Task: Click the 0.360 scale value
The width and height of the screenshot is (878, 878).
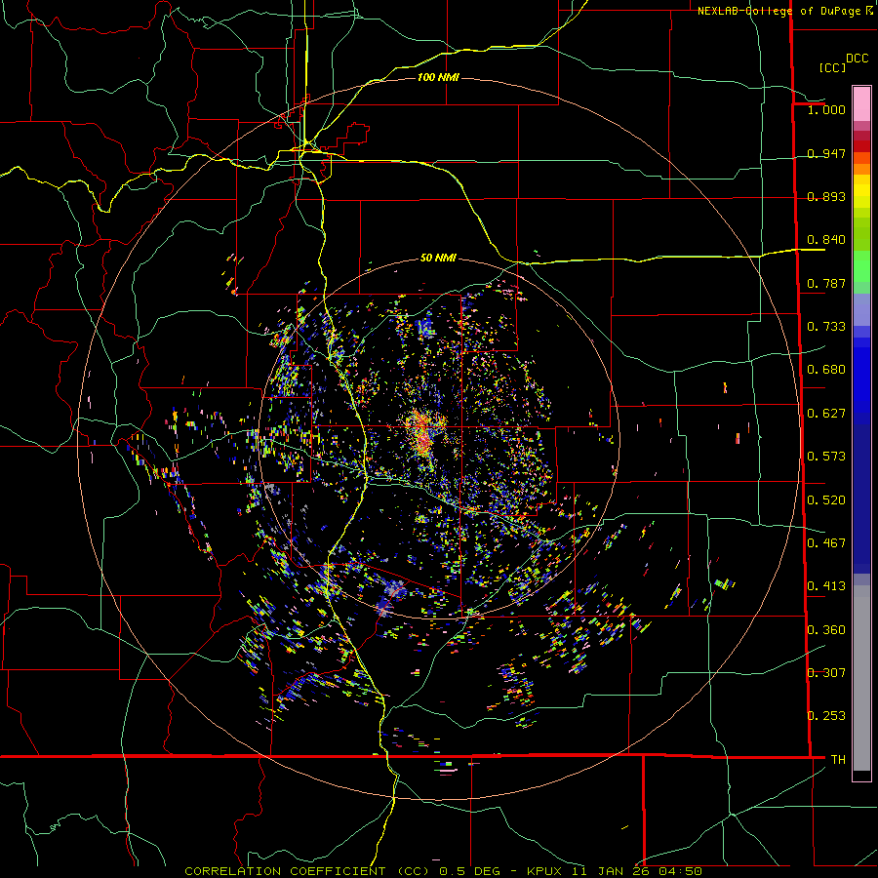Action: coord(826,630)
